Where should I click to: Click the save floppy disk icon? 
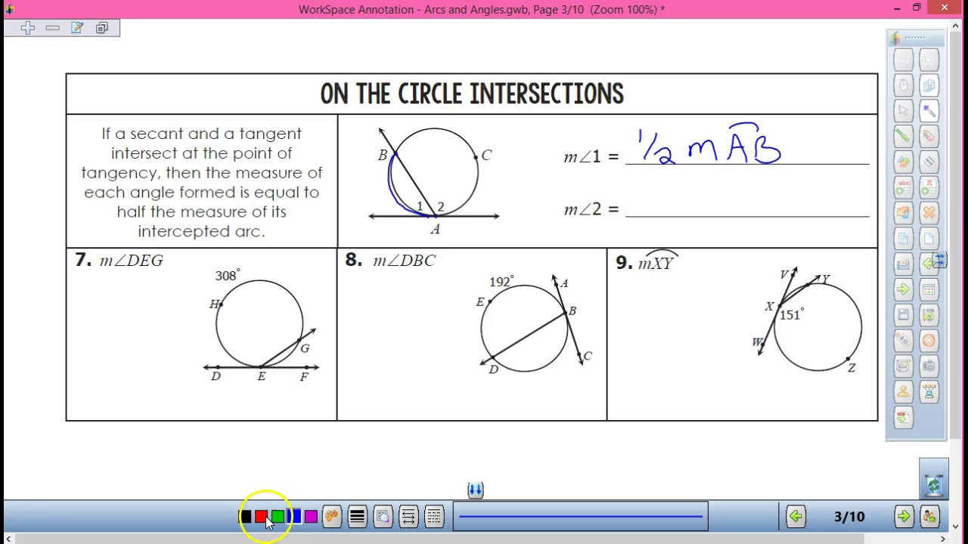point(903,315)
